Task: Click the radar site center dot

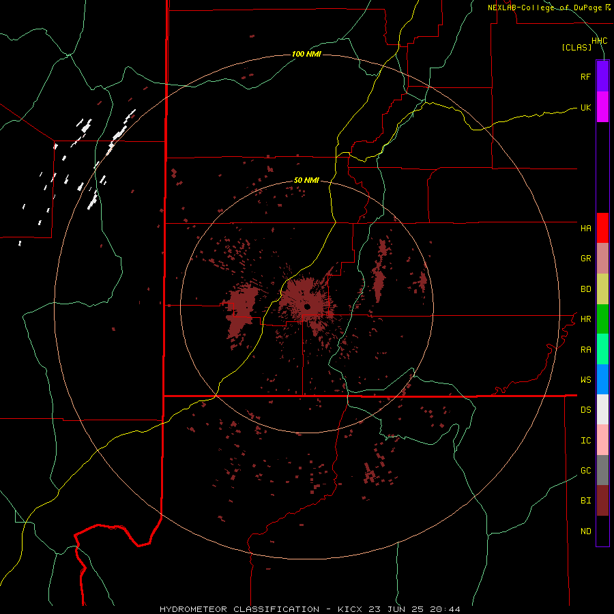Action: pyautogui.click(x=307, y=306)
